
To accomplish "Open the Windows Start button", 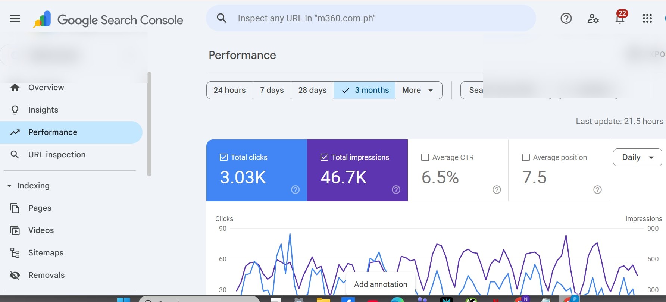I will point(123,299).
